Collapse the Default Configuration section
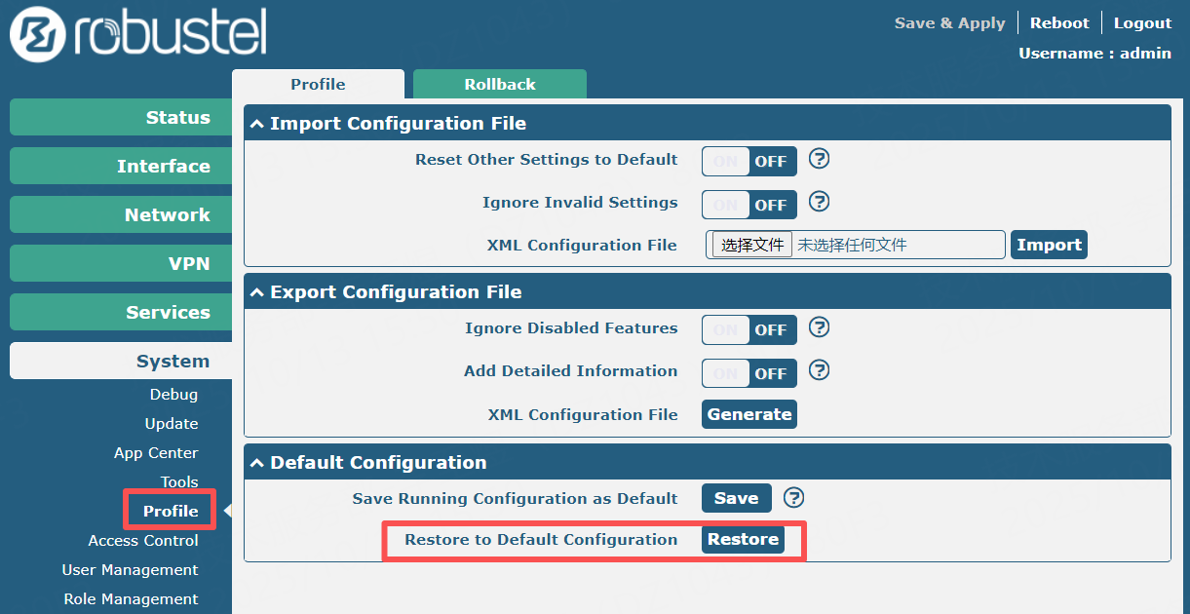Screen dimensions: 1190x614 coord(257,463)
